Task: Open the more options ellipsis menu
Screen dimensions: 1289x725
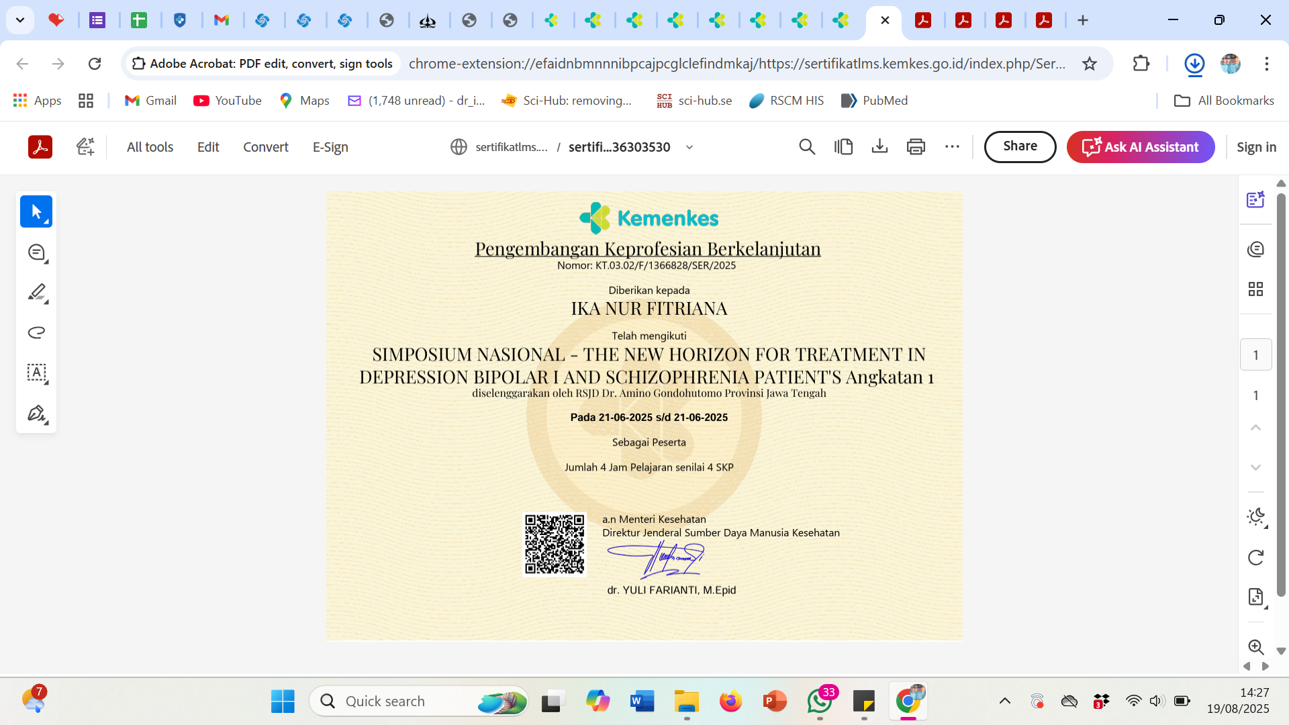Action: [952, 147]
